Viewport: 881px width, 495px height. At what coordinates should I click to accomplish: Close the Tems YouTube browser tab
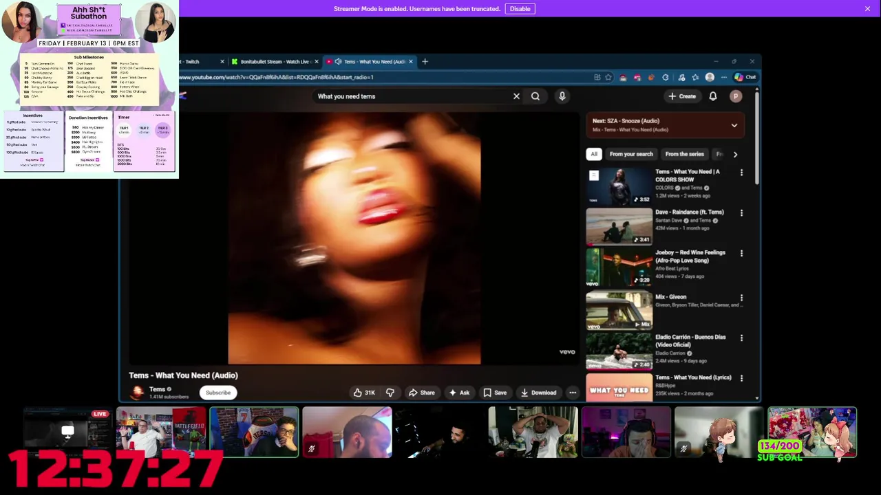tap(411, 62)
